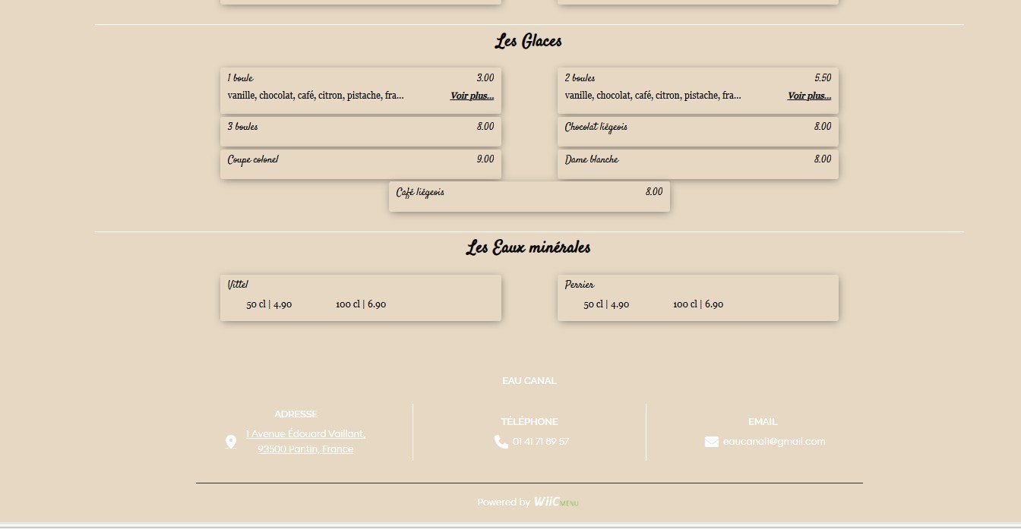
Task: Expand "Voir plus..." on 1 boule card
Action: (x=472, y=96)
